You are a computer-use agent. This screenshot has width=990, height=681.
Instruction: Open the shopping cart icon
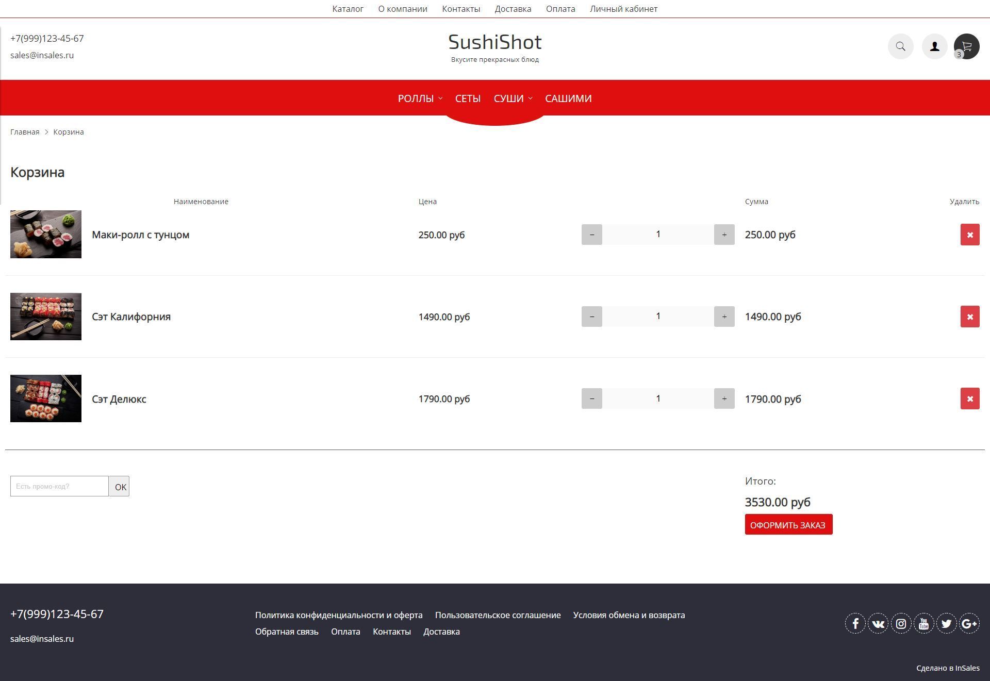click(x=967, y=46)
